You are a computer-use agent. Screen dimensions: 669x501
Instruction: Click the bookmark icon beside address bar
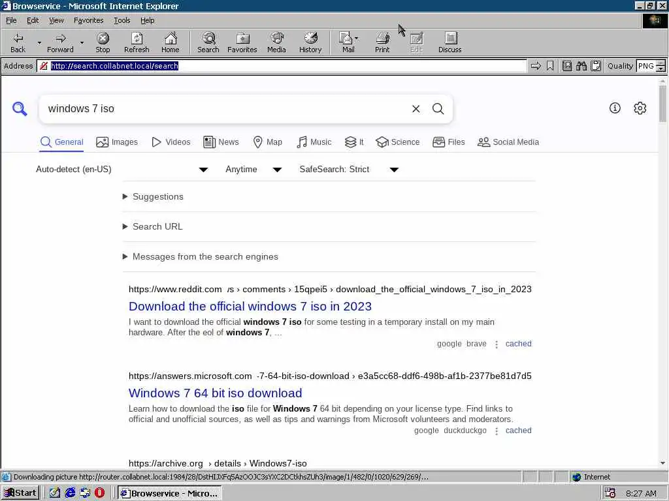coord(550,66)
